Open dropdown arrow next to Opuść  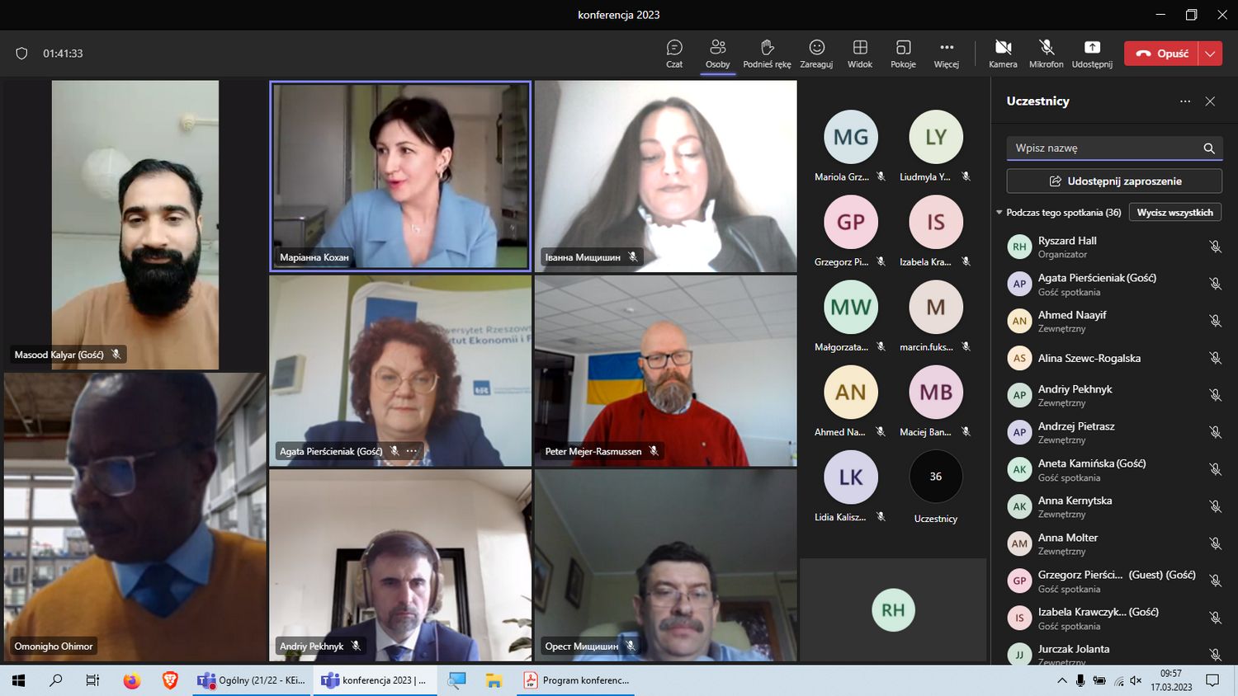(1210, 54)
